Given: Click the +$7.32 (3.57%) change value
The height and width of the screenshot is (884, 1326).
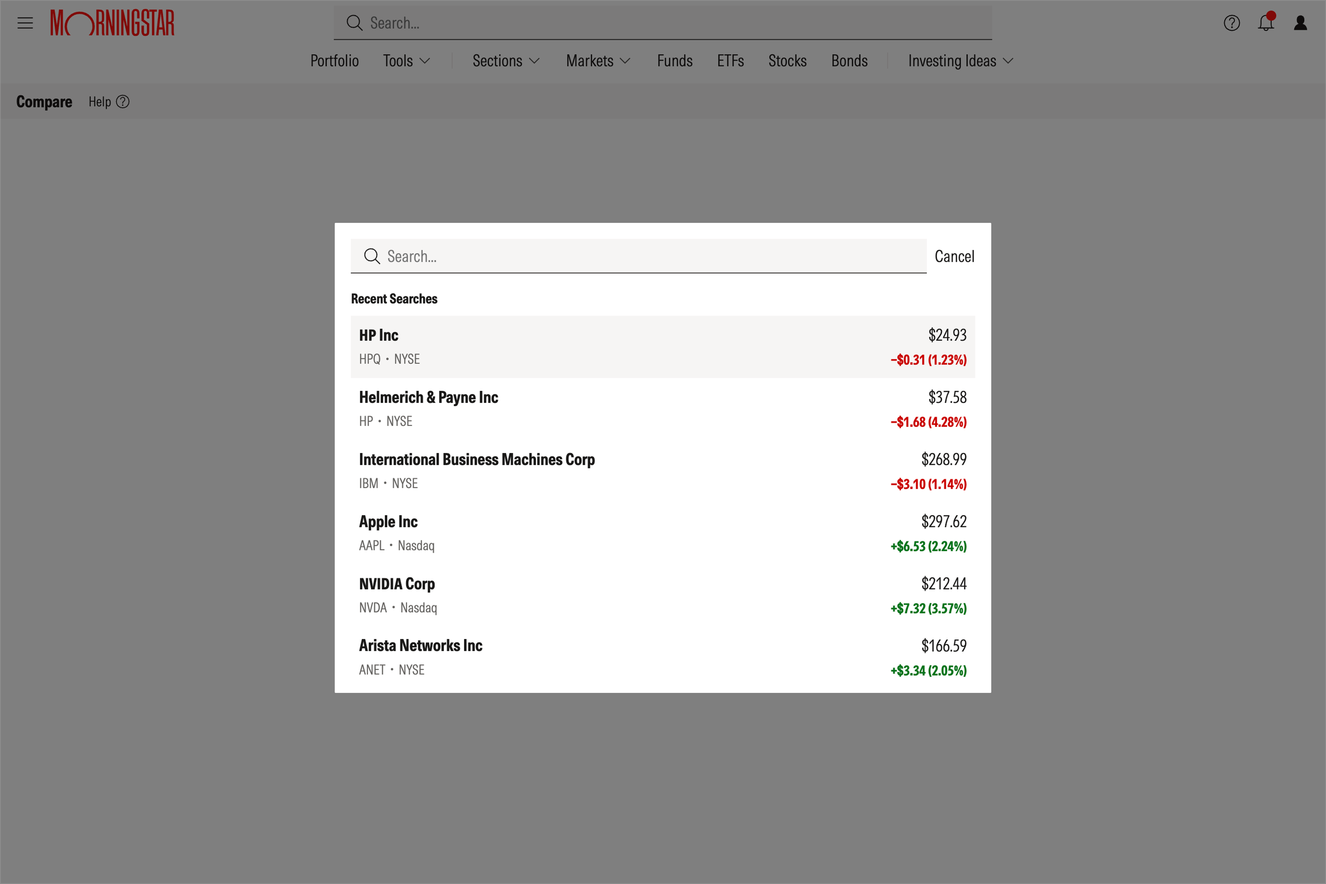Looking at the screenshot, I should click(x=929, y=608).
